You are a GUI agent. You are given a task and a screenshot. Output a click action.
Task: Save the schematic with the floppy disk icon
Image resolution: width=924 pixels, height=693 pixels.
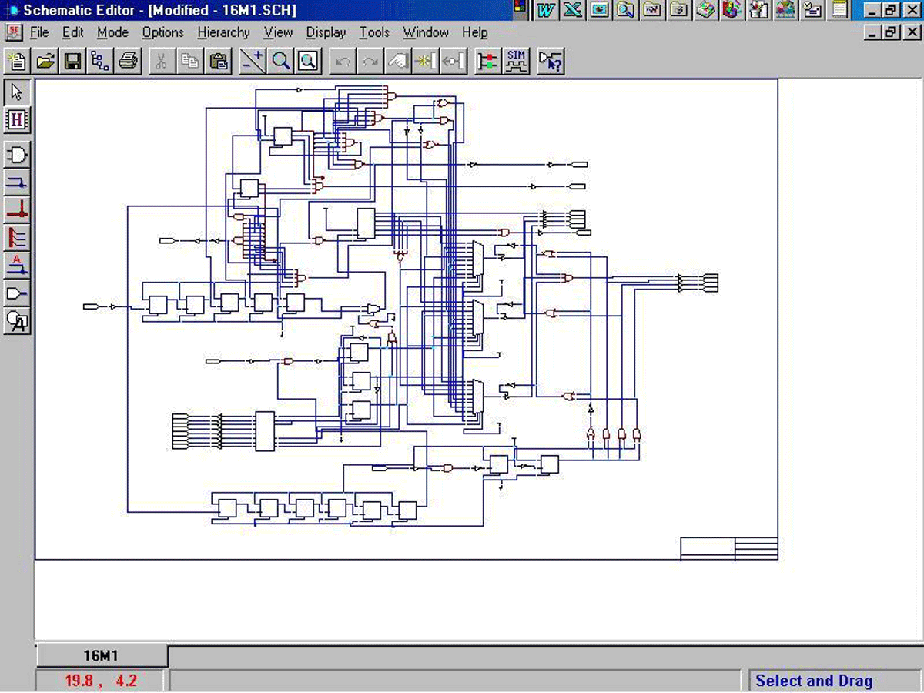pyautogui.click(x=72, y=61)
